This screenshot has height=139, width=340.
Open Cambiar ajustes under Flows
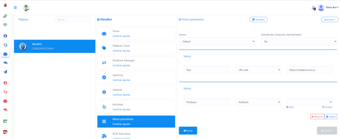click(x=122, y=36)
